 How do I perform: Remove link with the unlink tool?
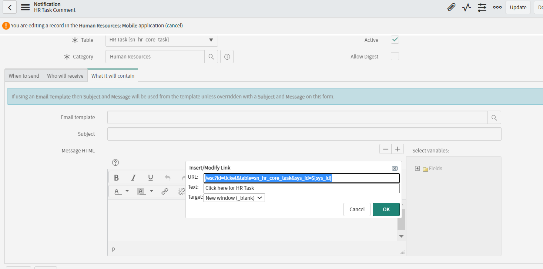[181, 191]
